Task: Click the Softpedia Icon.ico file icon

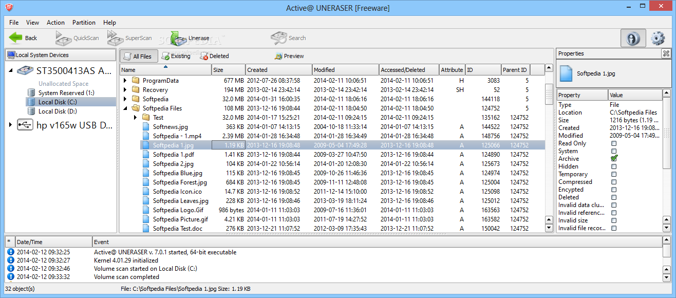Action: coord(146,192)
